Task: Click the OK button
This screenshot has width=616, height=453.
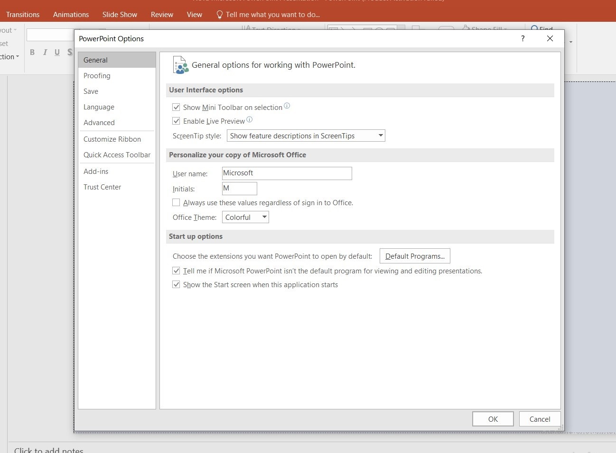Action: pos(493,419)
